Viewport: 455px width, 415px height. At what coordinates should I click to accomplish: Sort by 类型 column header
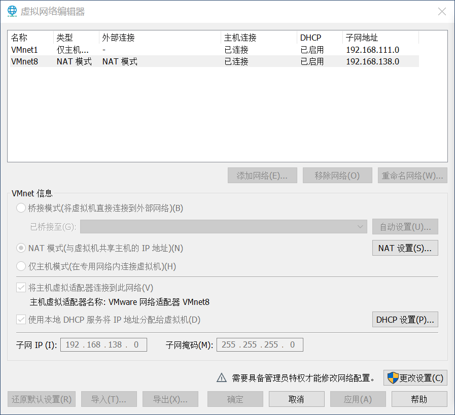[x=76, y=38]
